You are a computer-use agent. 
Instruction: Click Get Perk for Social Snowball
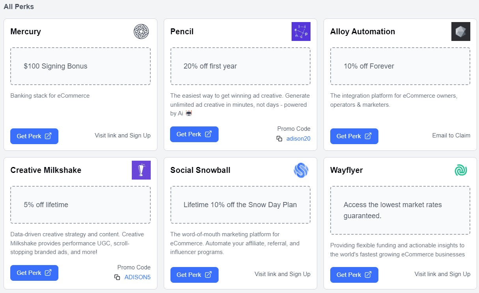click(194, 274)
